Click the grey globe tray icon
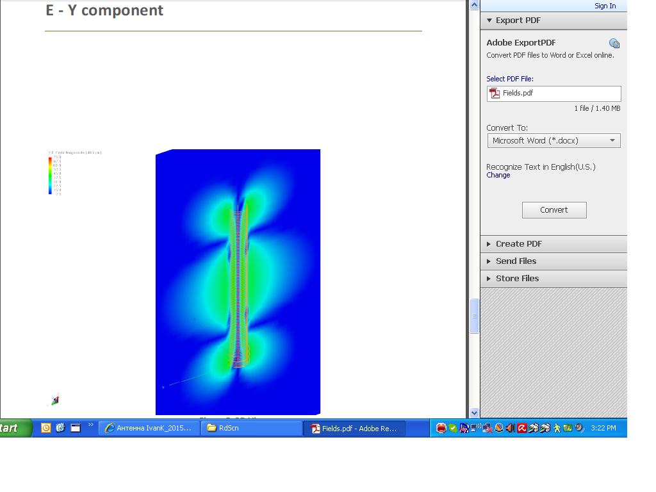This screenshot has width=656, height=492. pos(579,427)
